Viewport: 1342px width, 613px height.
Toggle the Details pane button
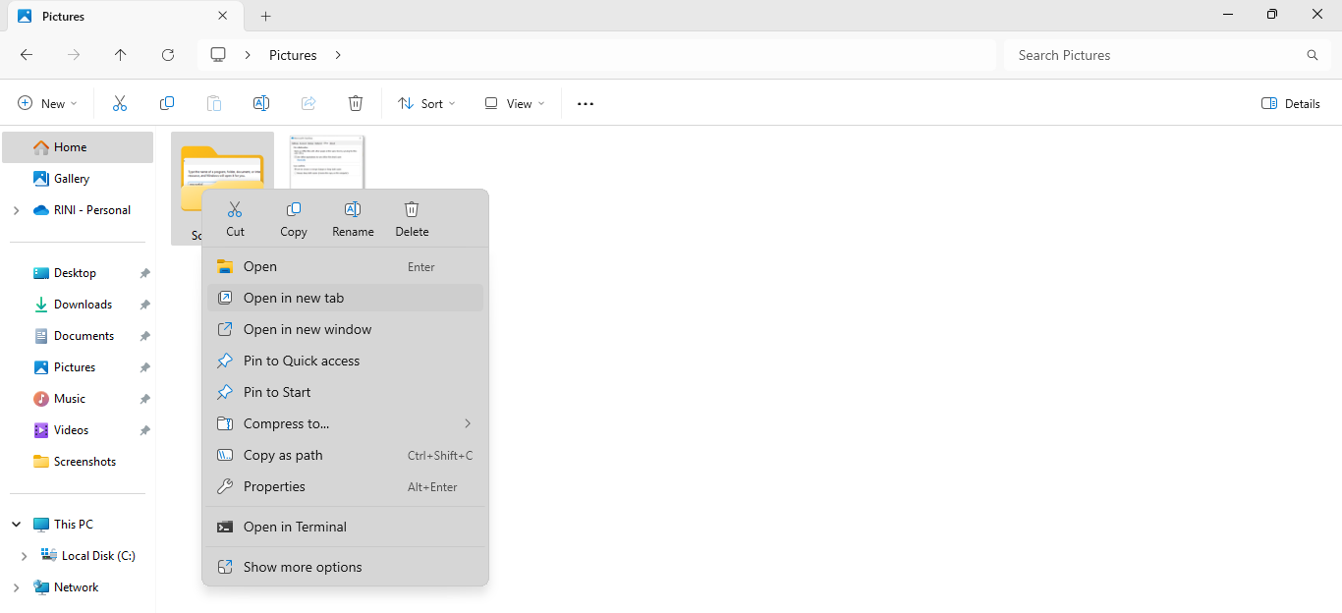[x=1290, y=103]
